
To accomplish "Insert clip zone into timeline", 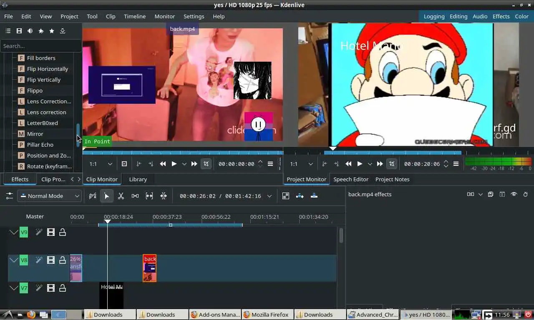I will (x=300, y=196).
